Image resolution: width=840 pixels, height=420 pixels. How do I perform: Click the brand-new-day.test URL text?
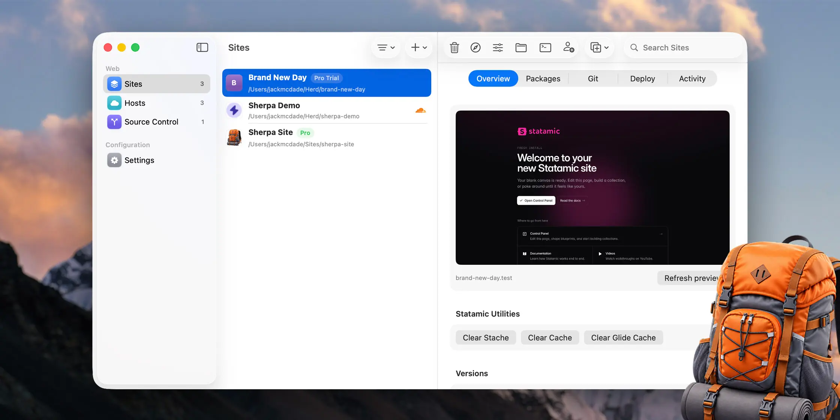point(484,278)
